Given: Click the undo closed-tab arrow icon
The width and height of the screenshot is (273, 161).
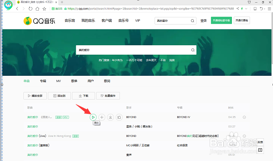Looking at the screenshot, I should [261, 9].
